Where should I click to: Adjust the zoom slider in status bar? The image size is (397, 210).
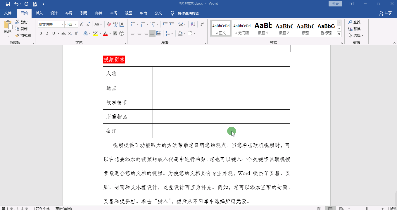pos(367,209)
